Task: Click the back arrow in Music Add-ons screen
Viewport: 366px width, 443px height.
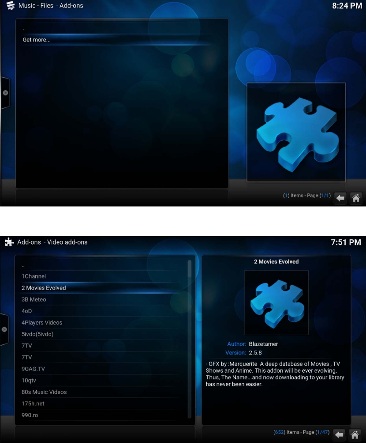Action: coord(340,198)
